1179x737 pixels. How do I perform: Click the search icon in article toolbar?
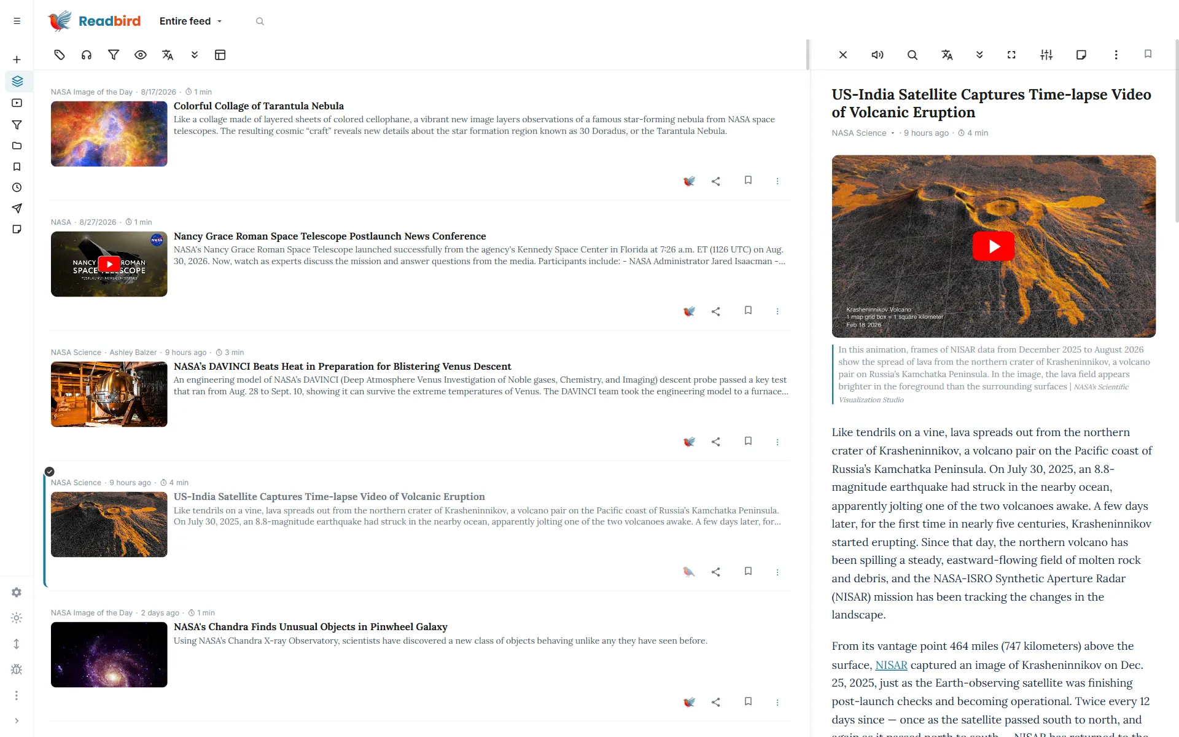click(912, 55)
